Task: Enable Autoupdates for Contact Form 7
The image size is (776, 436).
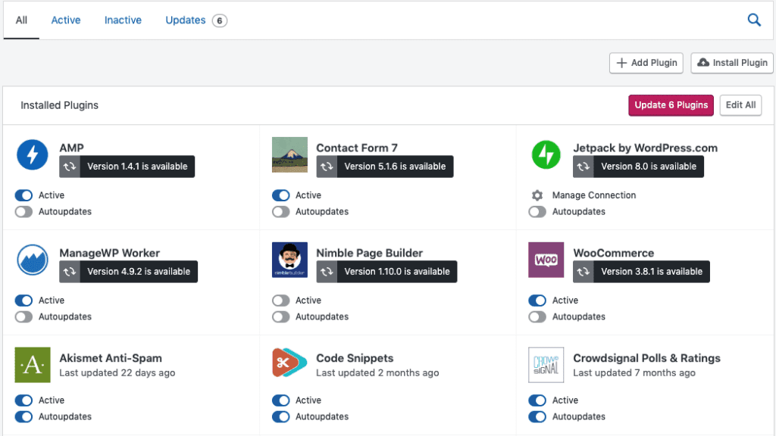Action: coord(281,212)
